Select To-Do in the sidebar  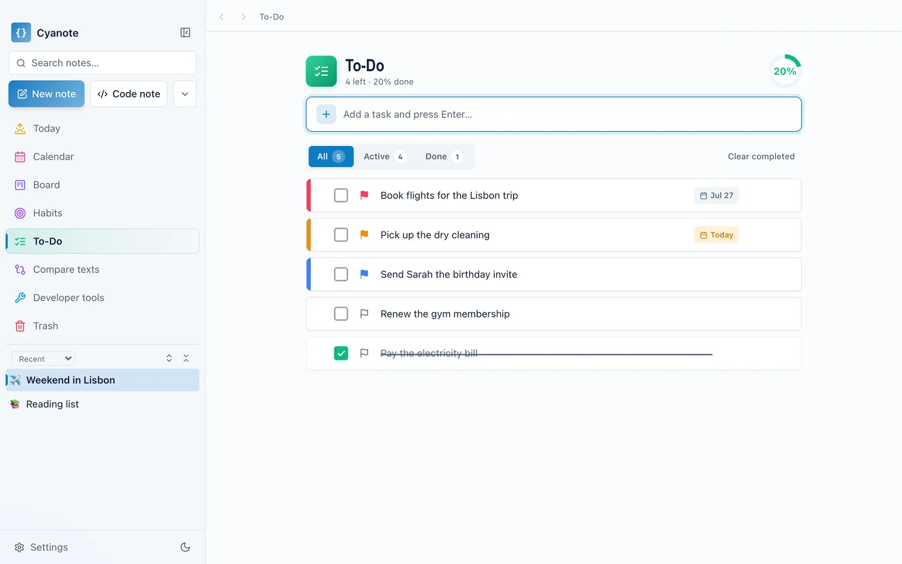[102, 241]
